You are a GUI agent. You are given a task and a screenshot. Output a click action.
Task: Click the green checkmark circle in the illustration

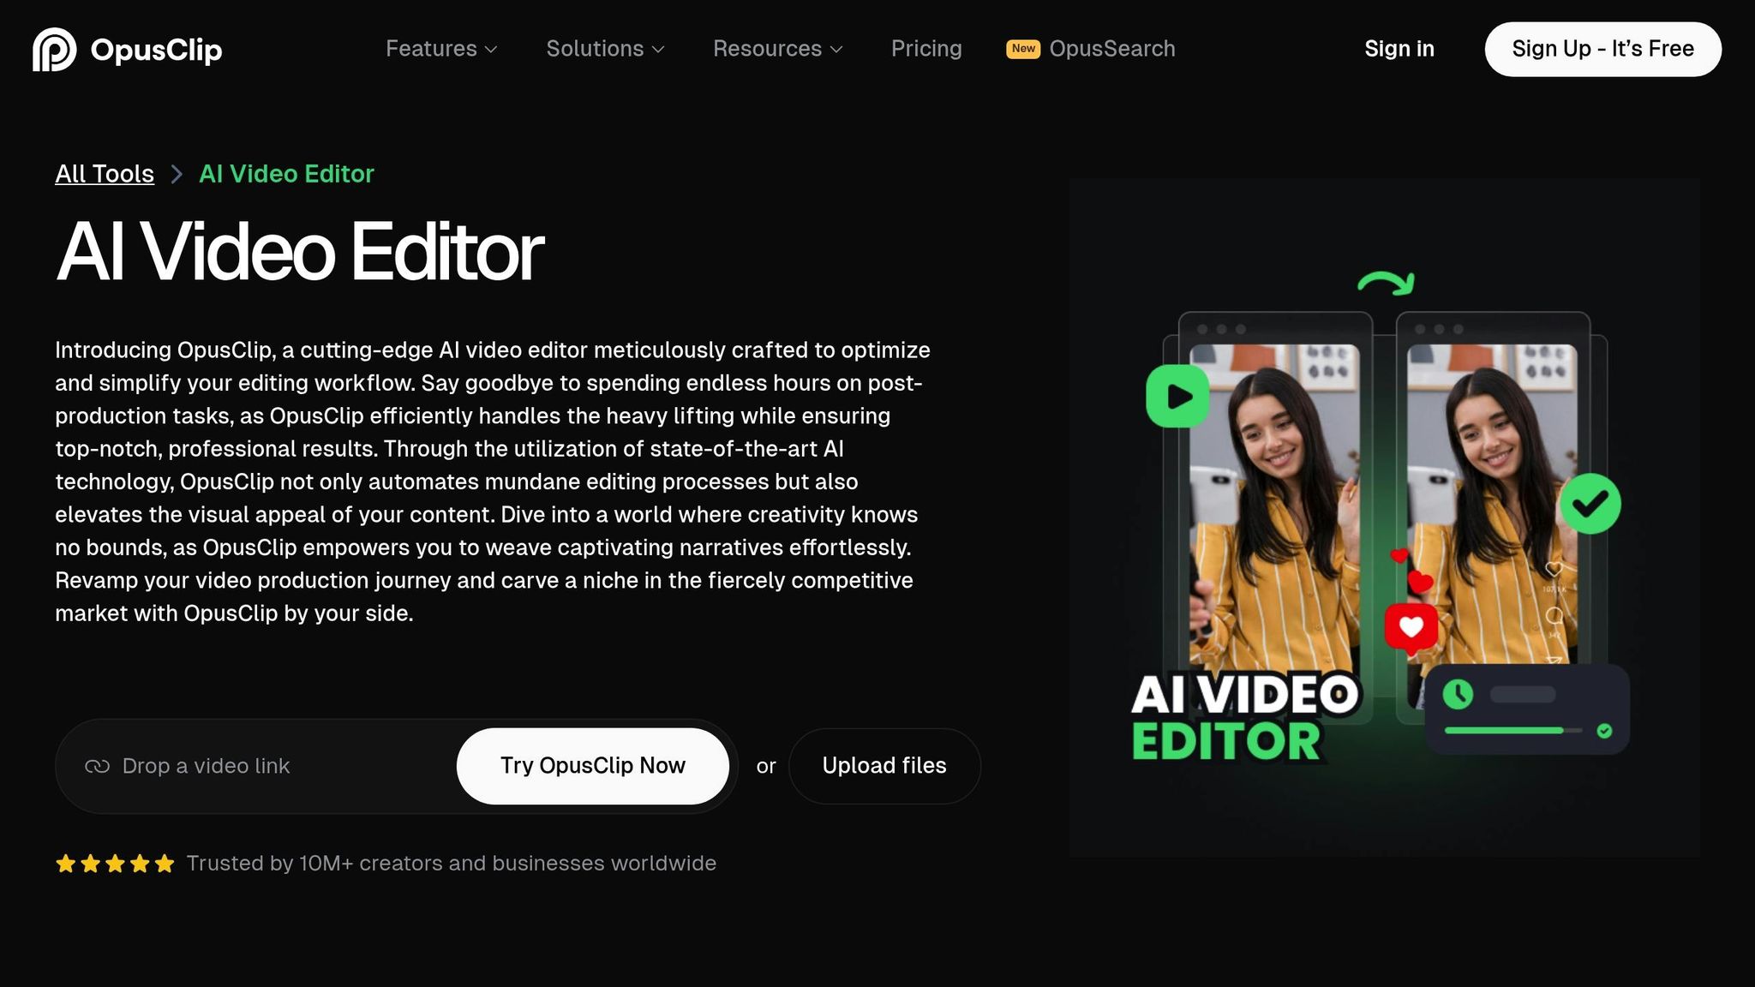click(x=1590, y=504)
